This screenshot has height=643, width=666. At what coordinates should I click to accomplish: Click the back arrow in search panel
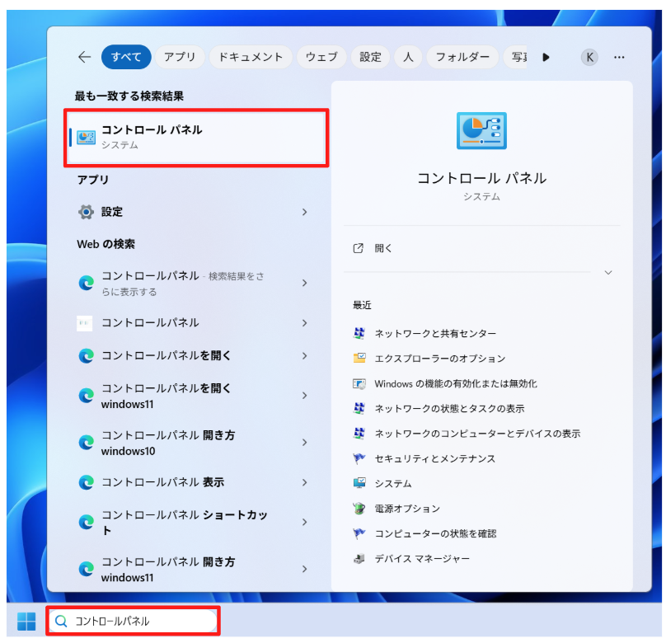tap(85, 57)
